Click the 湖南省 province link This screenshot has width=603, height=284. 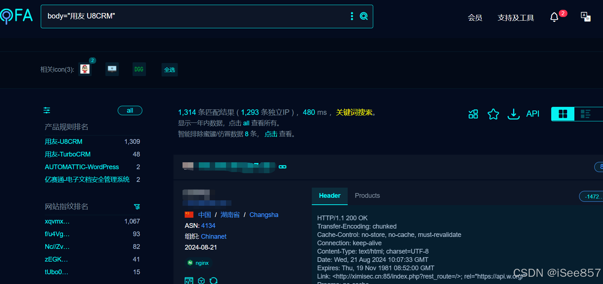point(230,215)
